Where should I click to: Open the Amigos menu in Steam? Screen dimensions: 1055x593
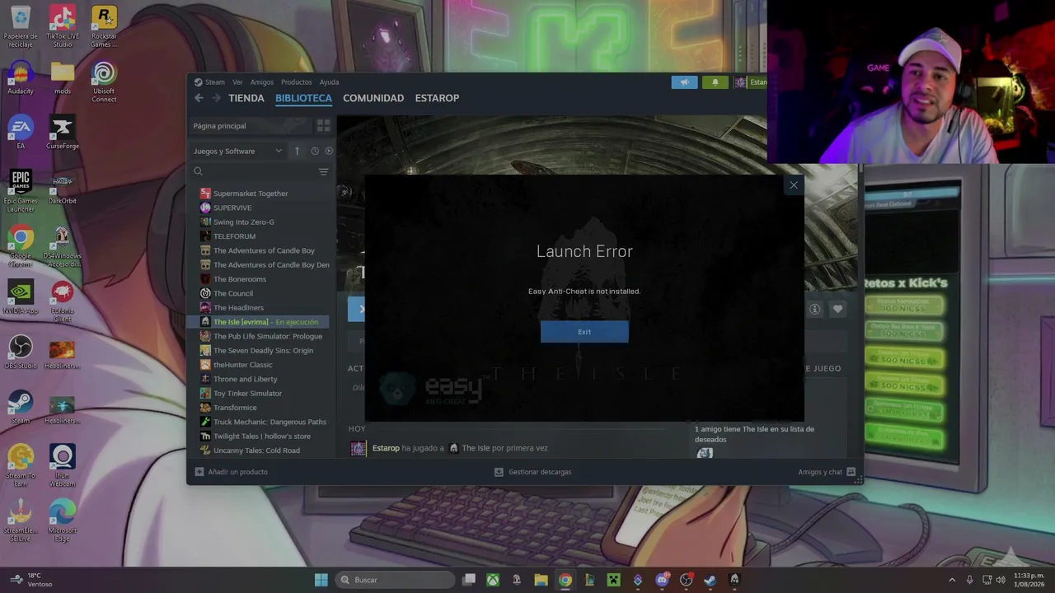click(x=262, y=82)
